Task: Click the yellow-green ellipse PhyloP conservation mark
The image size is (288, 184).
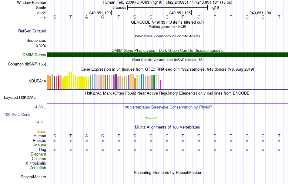Action: point(151,118)
